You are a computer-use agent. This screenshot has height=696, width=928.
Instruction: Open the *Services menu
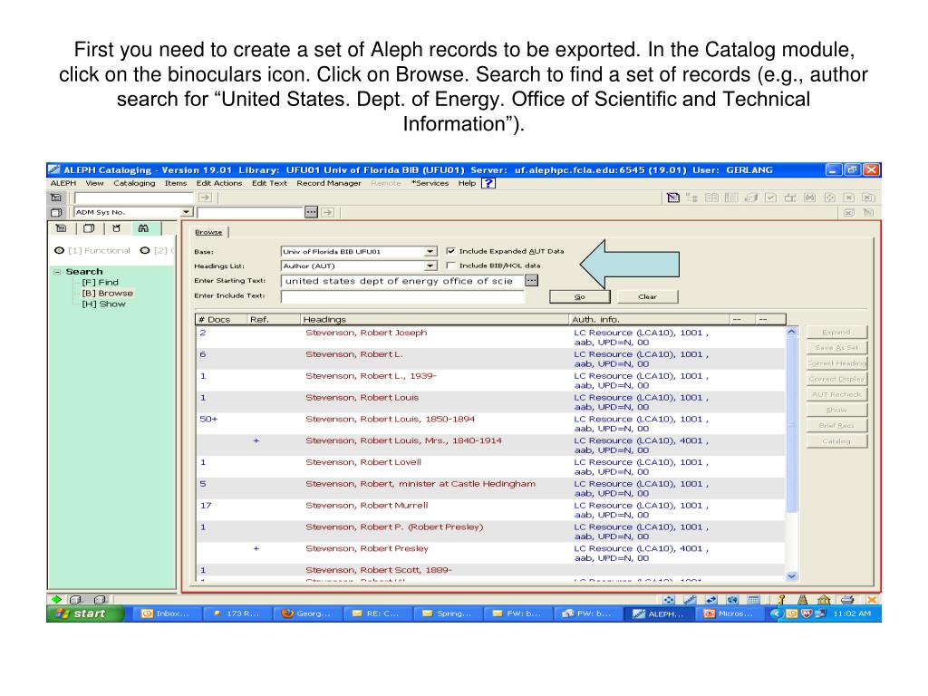click(430, 183)
